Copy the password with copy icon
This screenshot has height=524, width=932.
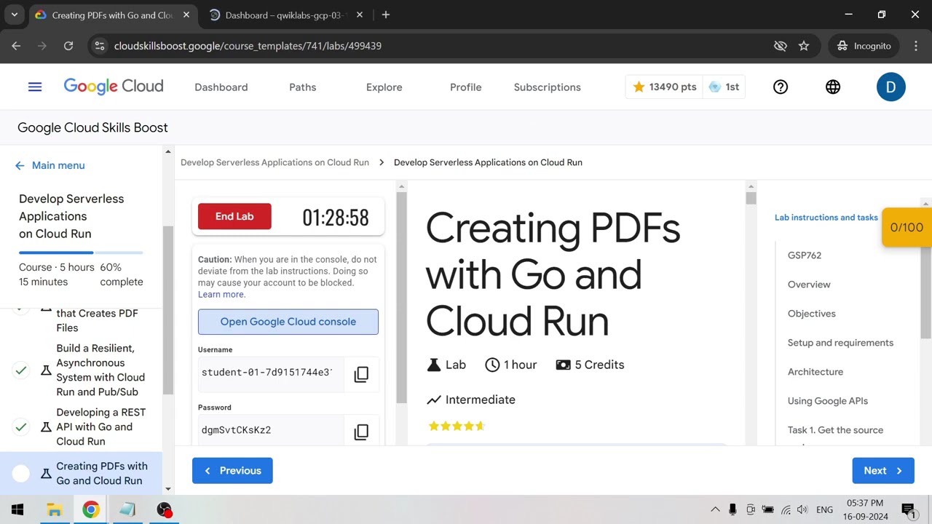(x=361, y=432)
